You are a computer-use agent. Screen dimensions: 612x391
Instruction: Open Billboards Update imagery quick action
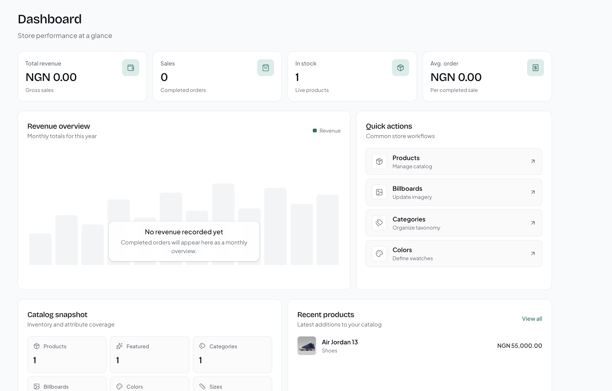454,192
